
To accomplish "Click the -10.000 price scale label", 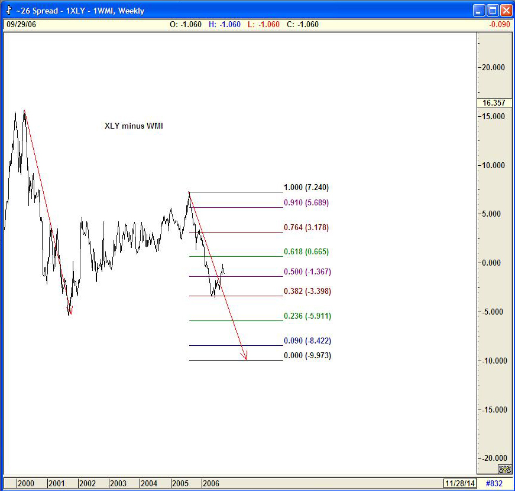I will [494, 361].
